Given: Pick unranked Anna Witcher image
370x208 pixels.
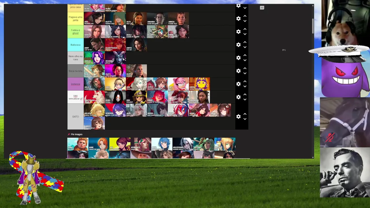Looking at the screenshot, I should click(x=78, y=144).
